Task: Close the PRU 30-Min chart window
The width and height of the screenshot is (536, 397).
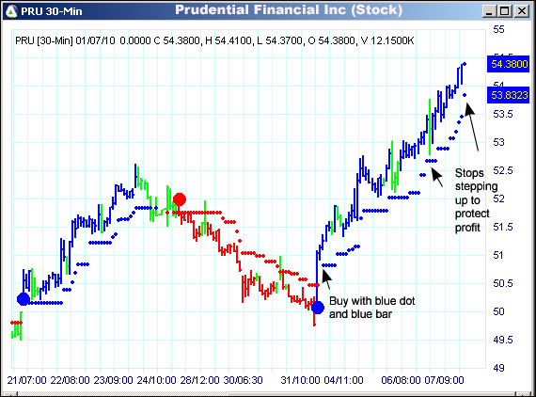Action: [522, 11]
